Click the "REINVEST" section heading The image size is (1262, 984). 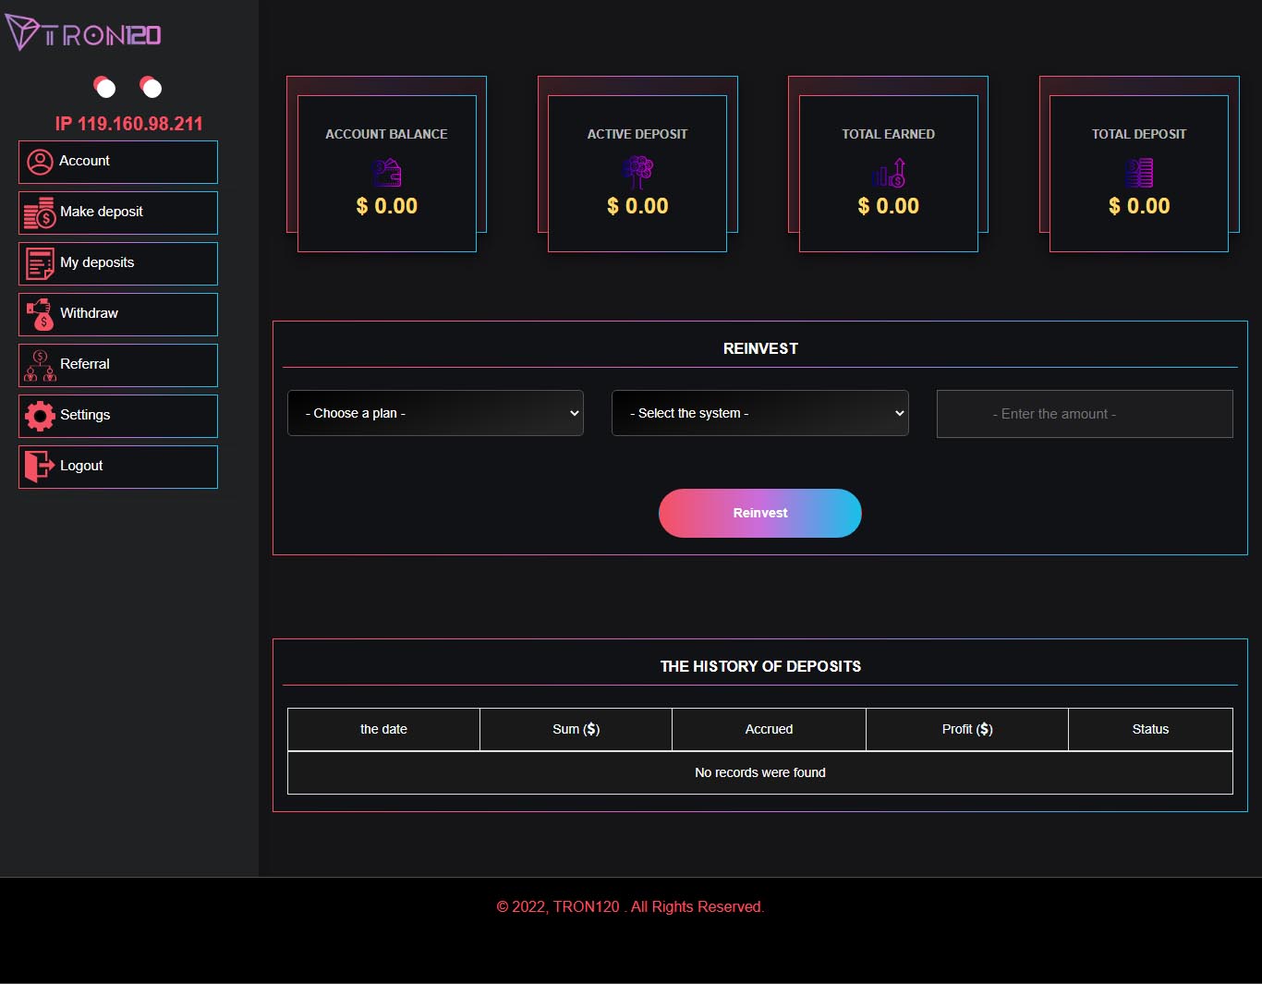coord(760,348)
